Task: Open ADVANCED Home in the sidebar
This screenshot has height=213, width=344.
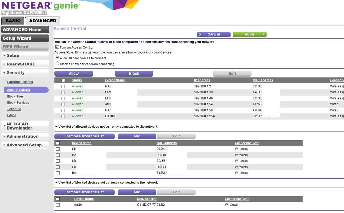Action: (x=25, y=30)
